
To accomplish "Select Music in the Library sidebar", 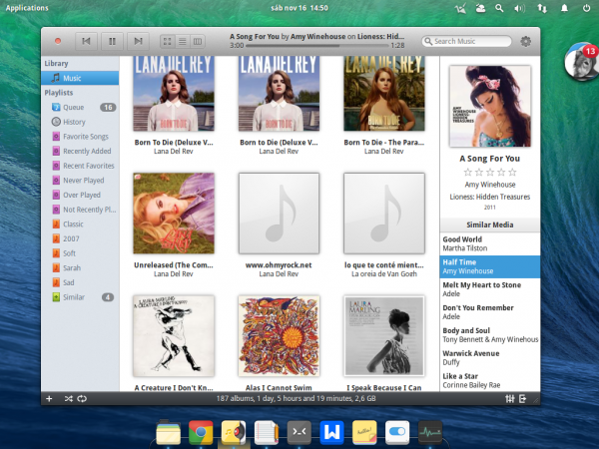I will (x=80, y=78).
